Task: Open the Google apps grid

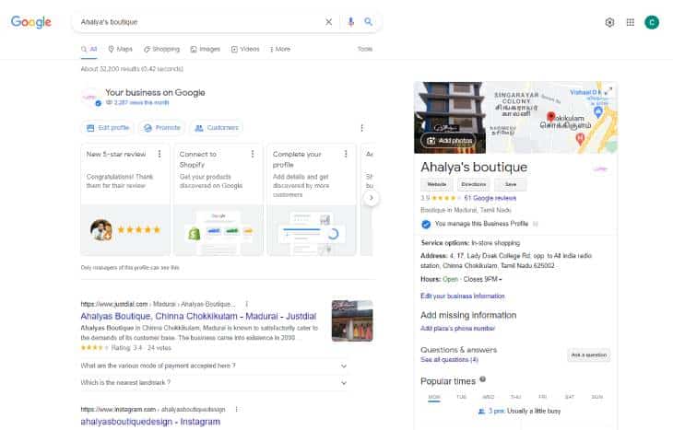Action: pyautogui.click(x=630, y=22)
